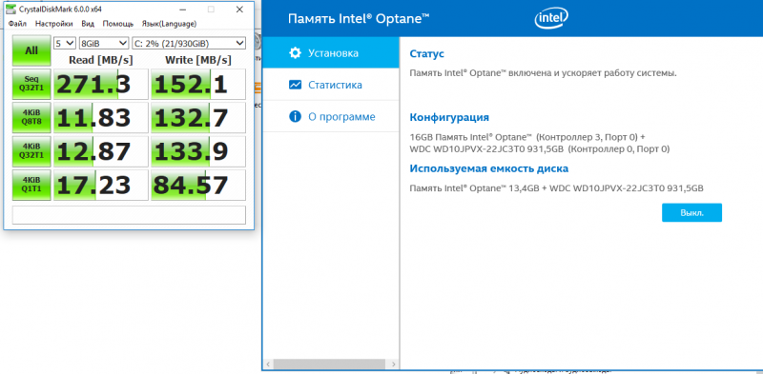Click the Write [MB/s] column header
This screenshot has height=374, width=763.
coord(198,60)
